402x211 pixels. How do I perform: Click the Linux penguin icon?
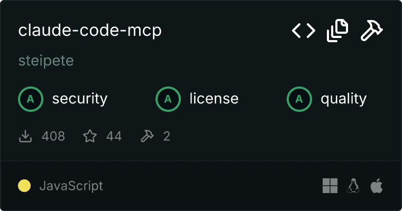(353, 186)
